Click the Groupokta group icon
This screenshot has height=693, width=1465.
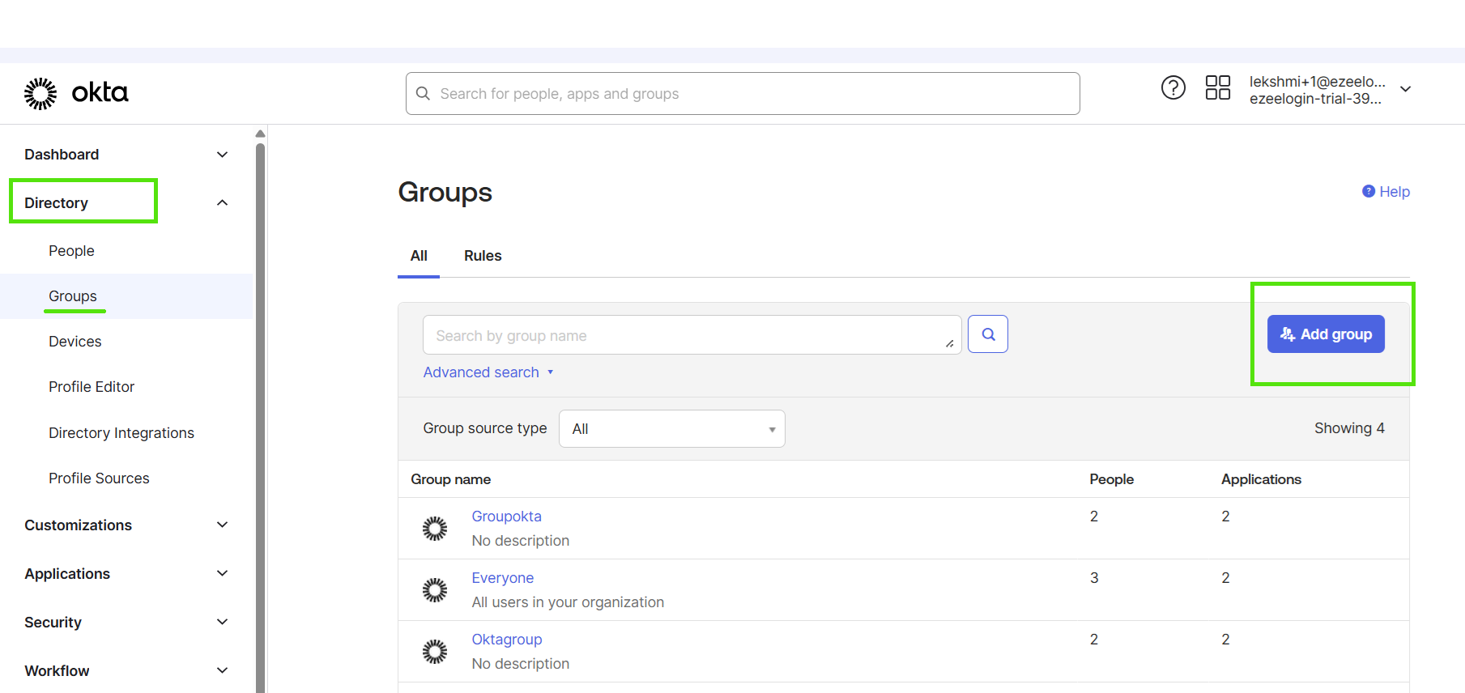coord(435,529)
